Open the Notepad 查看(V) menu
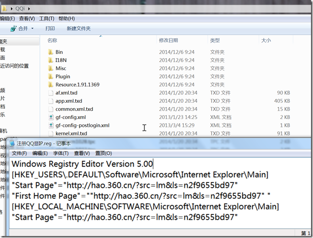This screenshot has height=238, width=313. (x=82, y=153)
